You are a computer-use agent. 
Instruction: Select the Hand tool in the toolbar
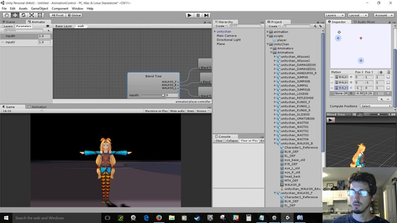[7, 15]
